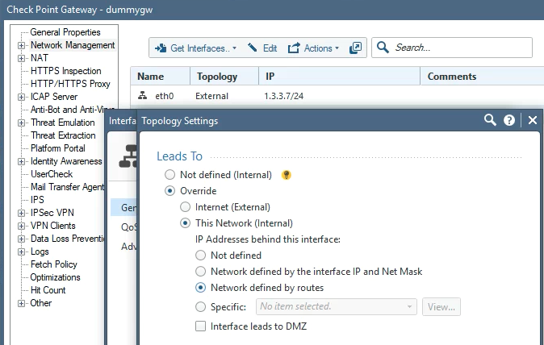Expand the NAT tree node
The height and width of the screenshot is (345, 544).
coord(22,58)
